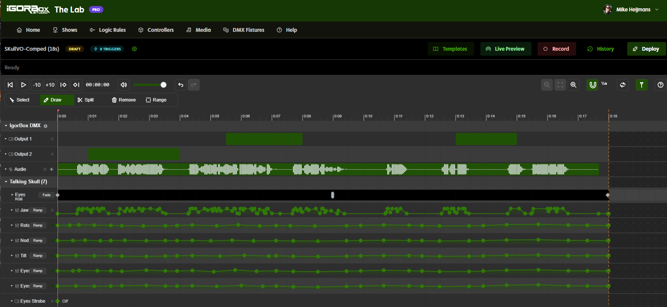Toggle the Output 1 track indicator dot

click(52, 139)
